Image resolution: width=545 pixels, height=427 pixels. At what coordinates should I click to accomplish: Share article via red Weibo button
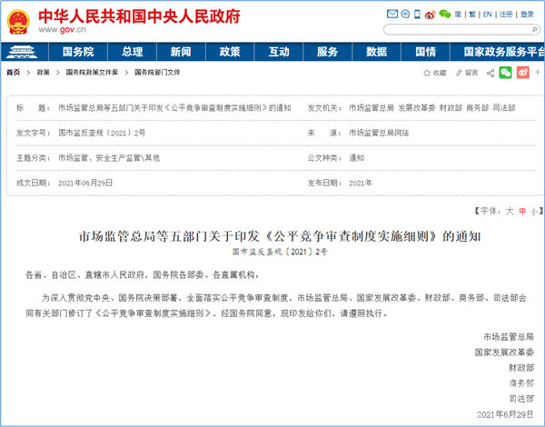520,72
